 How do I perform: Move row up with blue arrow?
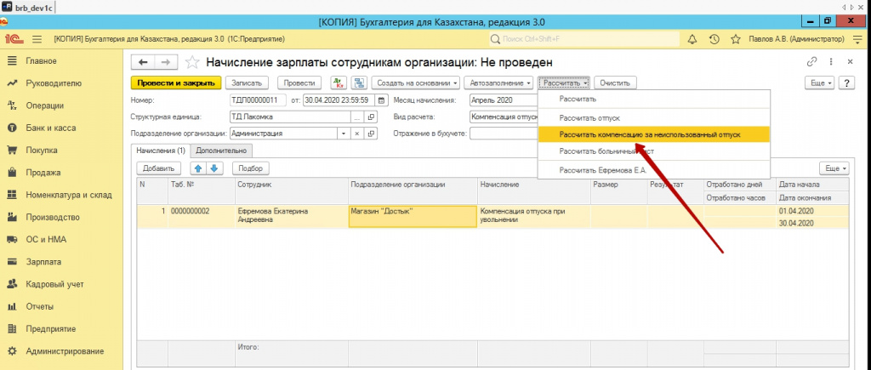(199, 168)
